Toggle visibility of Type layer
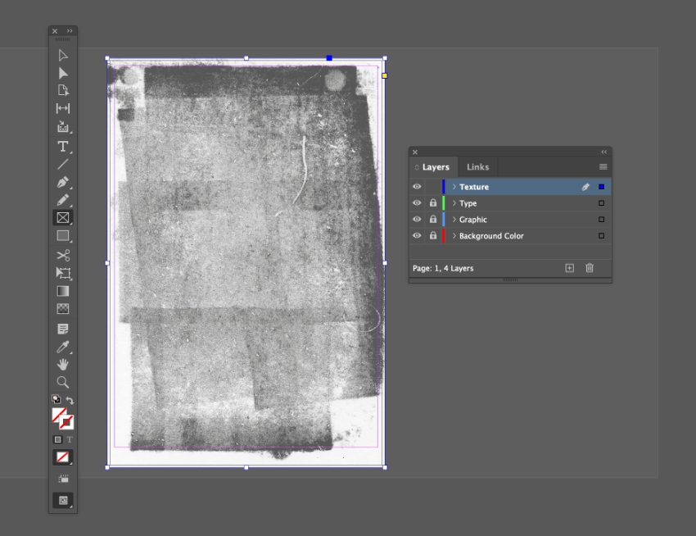The height and width of the screenshot is (536, 696). (x=416, y=203)
